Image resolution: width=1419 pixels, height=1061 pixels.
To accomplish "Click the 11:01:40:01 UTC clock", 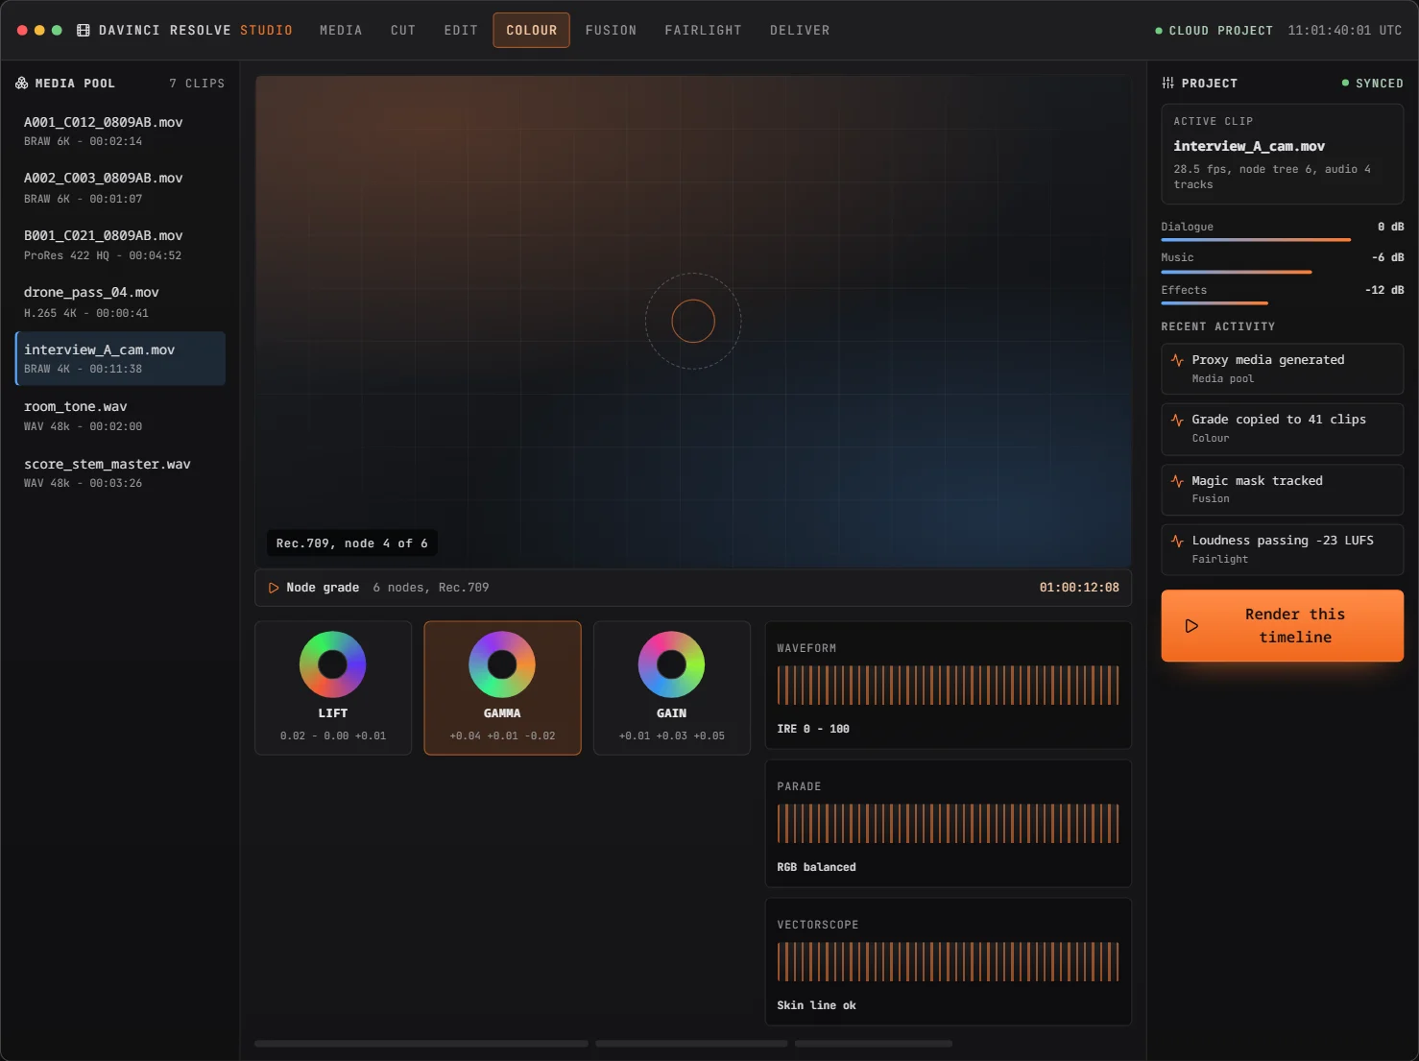I will click(1344, 31).
